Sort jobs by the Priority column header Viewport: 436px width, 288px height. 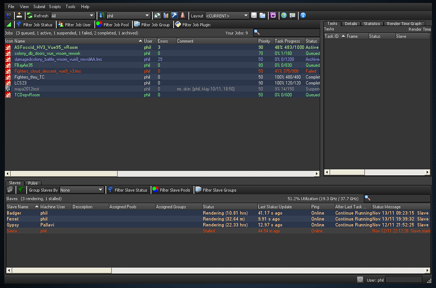pyautogui.click(x=264, y=41)
